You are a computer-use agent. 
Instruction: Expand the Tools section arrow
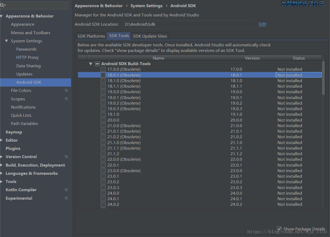pos(2,182)
